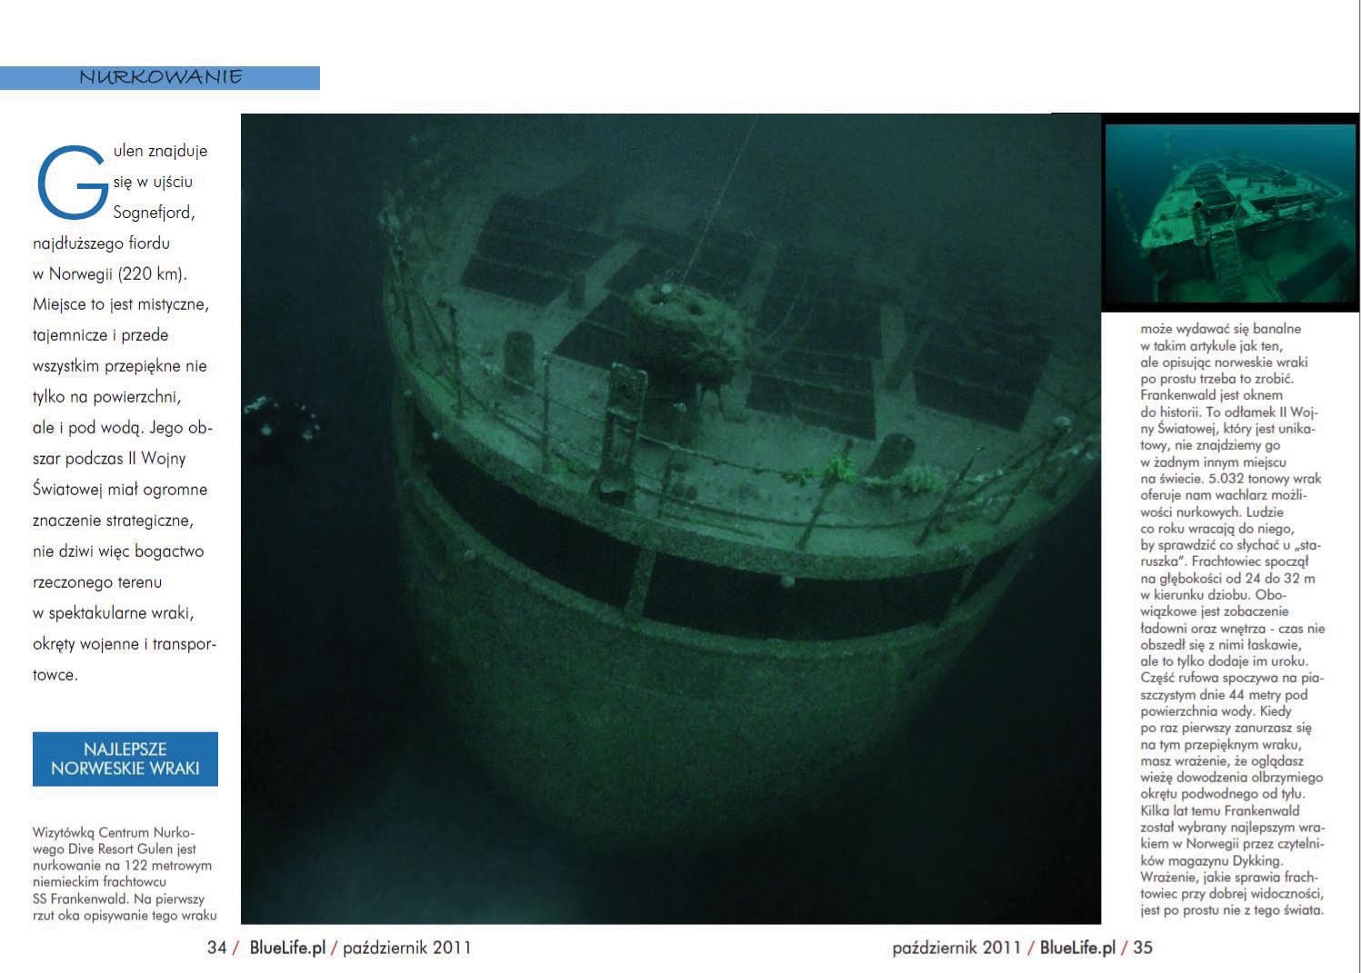Click the line 'na świecie. 5.032 tonowy wrak'
Screen dimensions: 1361x973
tap(1231, 478)
